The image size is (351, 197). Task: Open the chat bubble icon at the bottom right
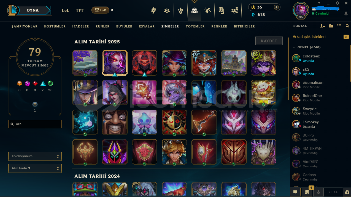pyautogui.click(x=295, y=192)
